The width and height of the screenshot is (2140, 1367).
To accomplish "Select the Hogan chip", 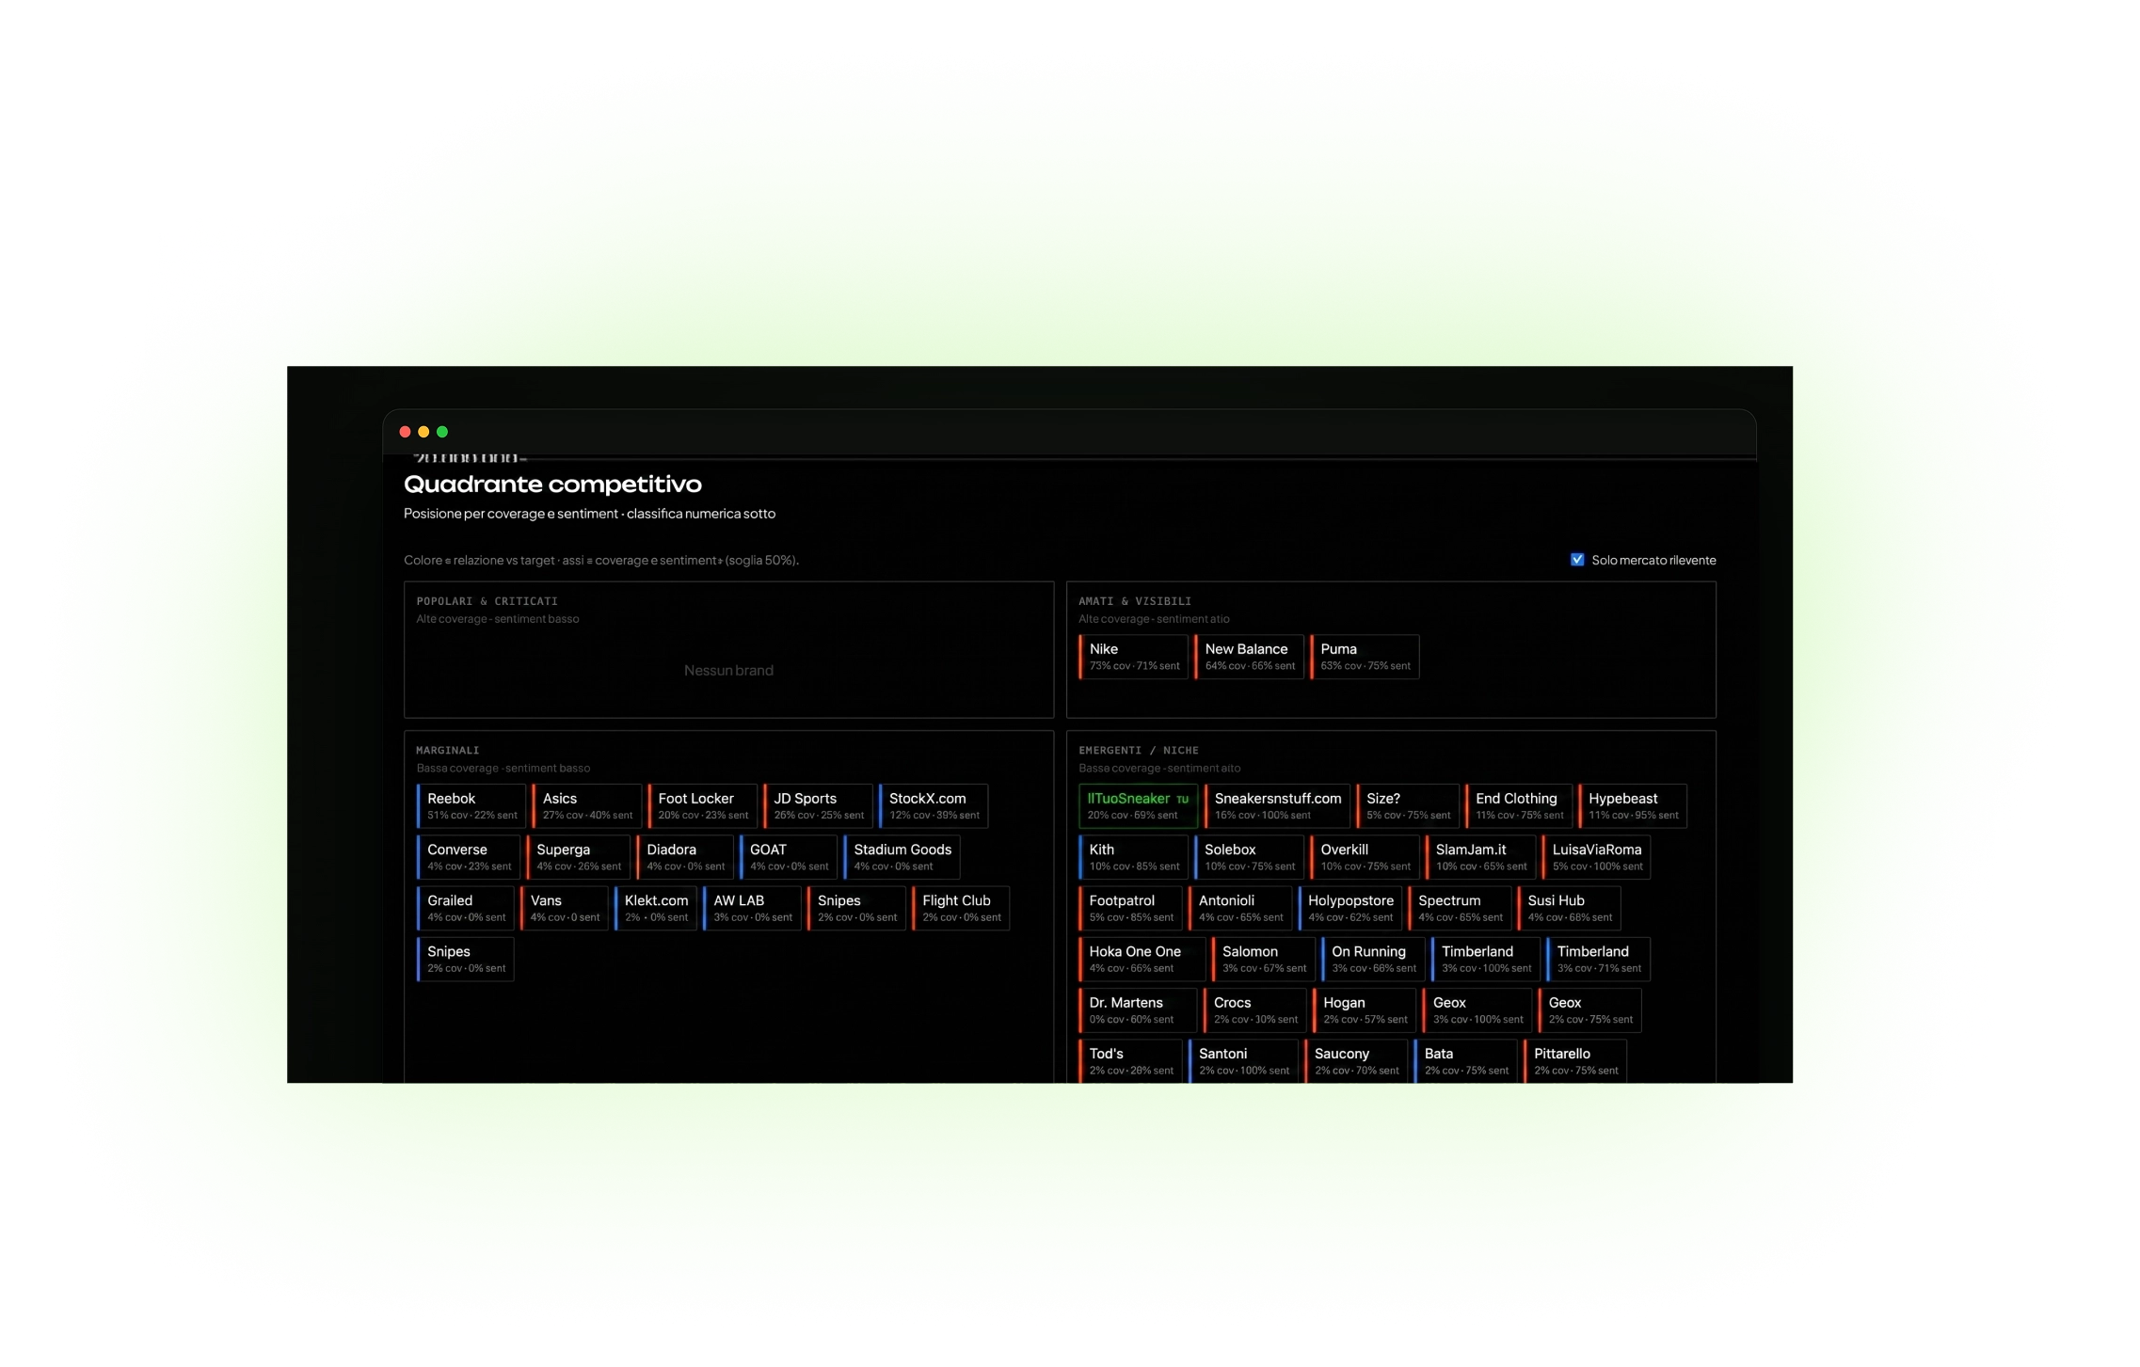I will click(x=1365, y=1009).
